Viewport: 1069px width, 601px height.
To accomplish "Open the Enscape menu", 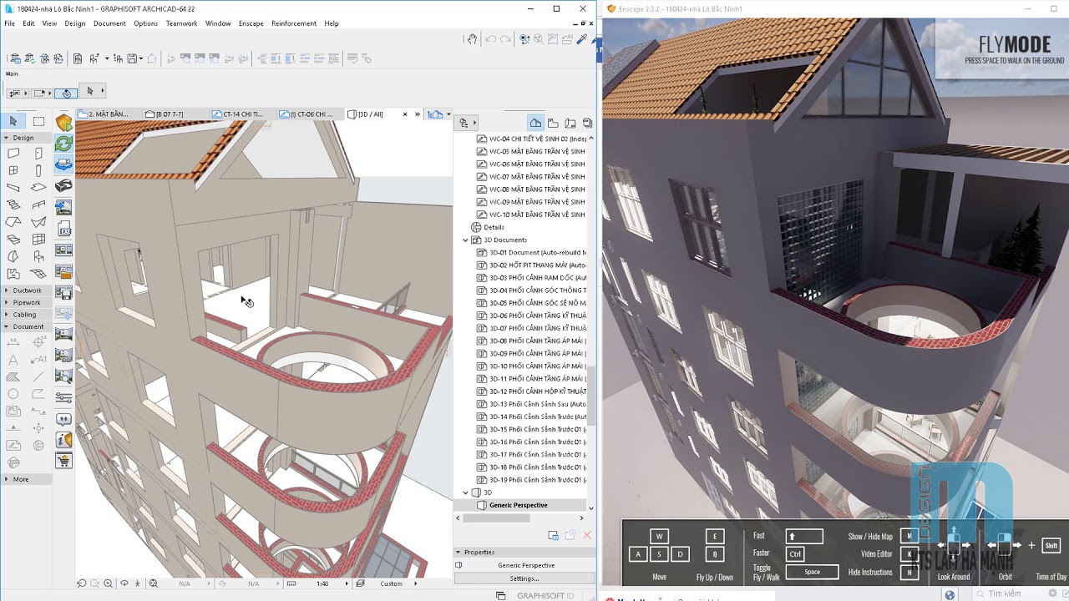I will coord(251,23).
